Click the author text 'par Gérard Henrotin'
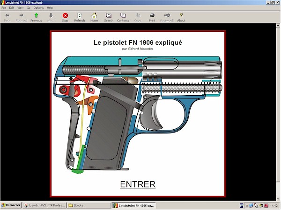Screen dimensions: 281x210 pyautogui.click(x=137, y=49)
